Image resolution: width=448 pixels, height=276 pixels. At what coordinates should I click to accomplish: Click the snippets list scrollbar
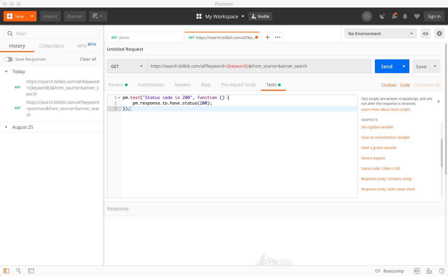[442, 153]
